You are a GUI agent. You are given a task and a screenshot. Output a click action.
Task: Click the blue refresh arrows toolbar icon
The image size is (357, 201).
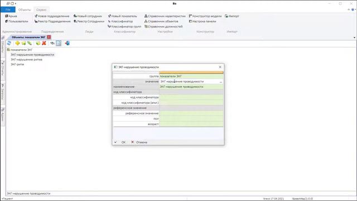coord(9,43)
